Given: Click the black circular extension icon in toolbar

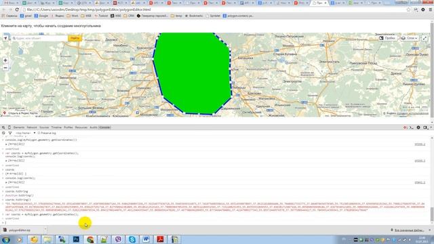Looking at the screenshot, I should click(x=423, y=9).
